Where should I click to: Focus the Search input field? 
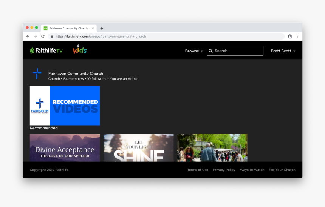pos(235,51)
